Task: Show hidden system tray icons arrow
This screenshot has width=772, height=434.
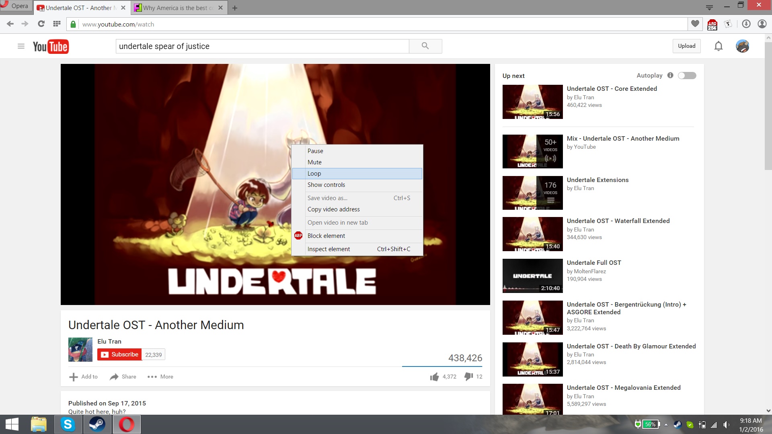Action: click(666, 424)
